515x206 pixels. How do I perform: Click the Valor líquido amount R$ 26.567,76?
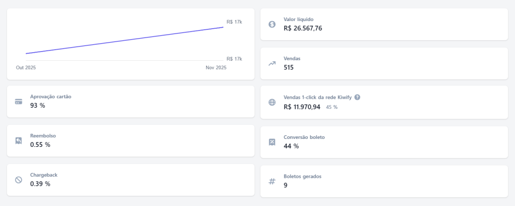(x=303, y=29)
